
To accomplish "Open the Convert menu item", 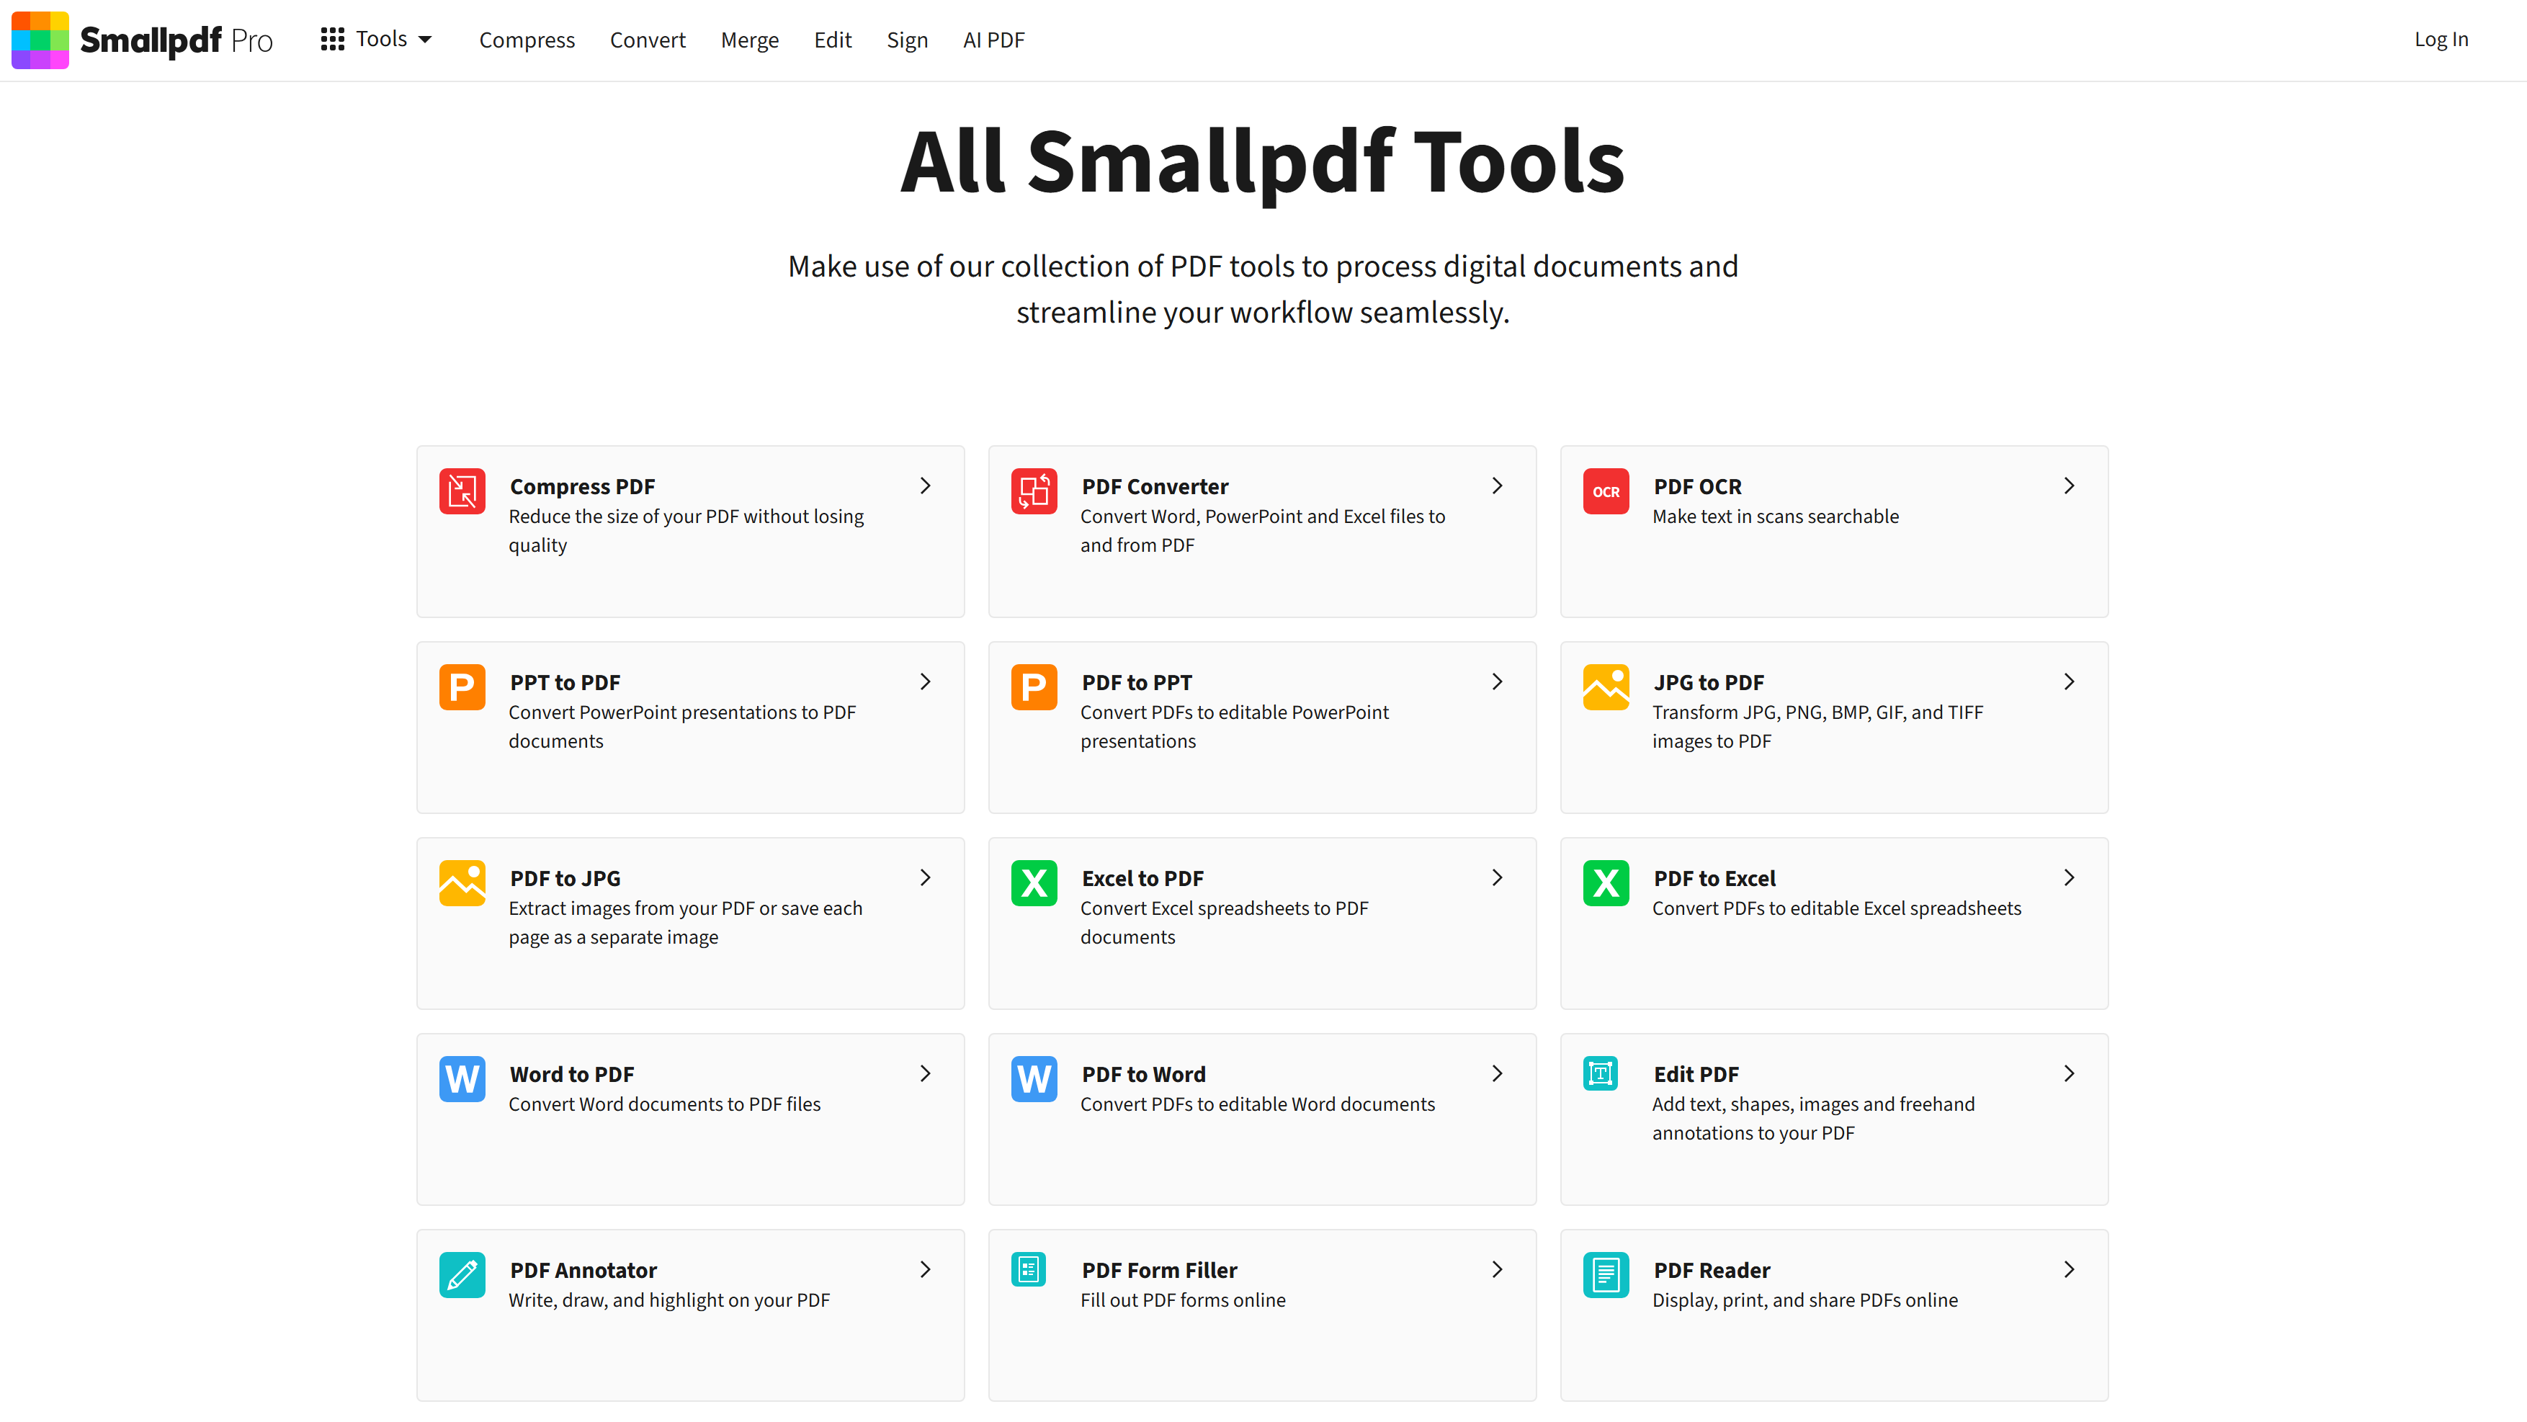I will pyautogui.click(x=648, y=39).
